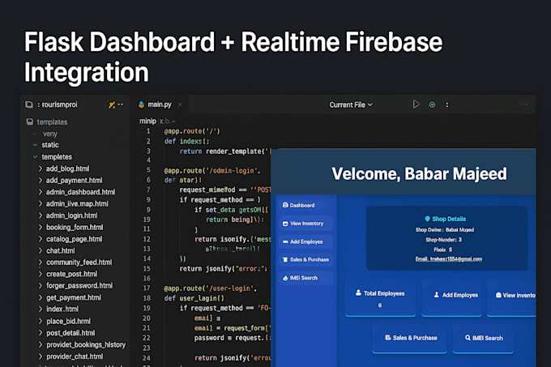551x367 pixels.
Task: Click the View Invento card icon
Action: (498, 295)
